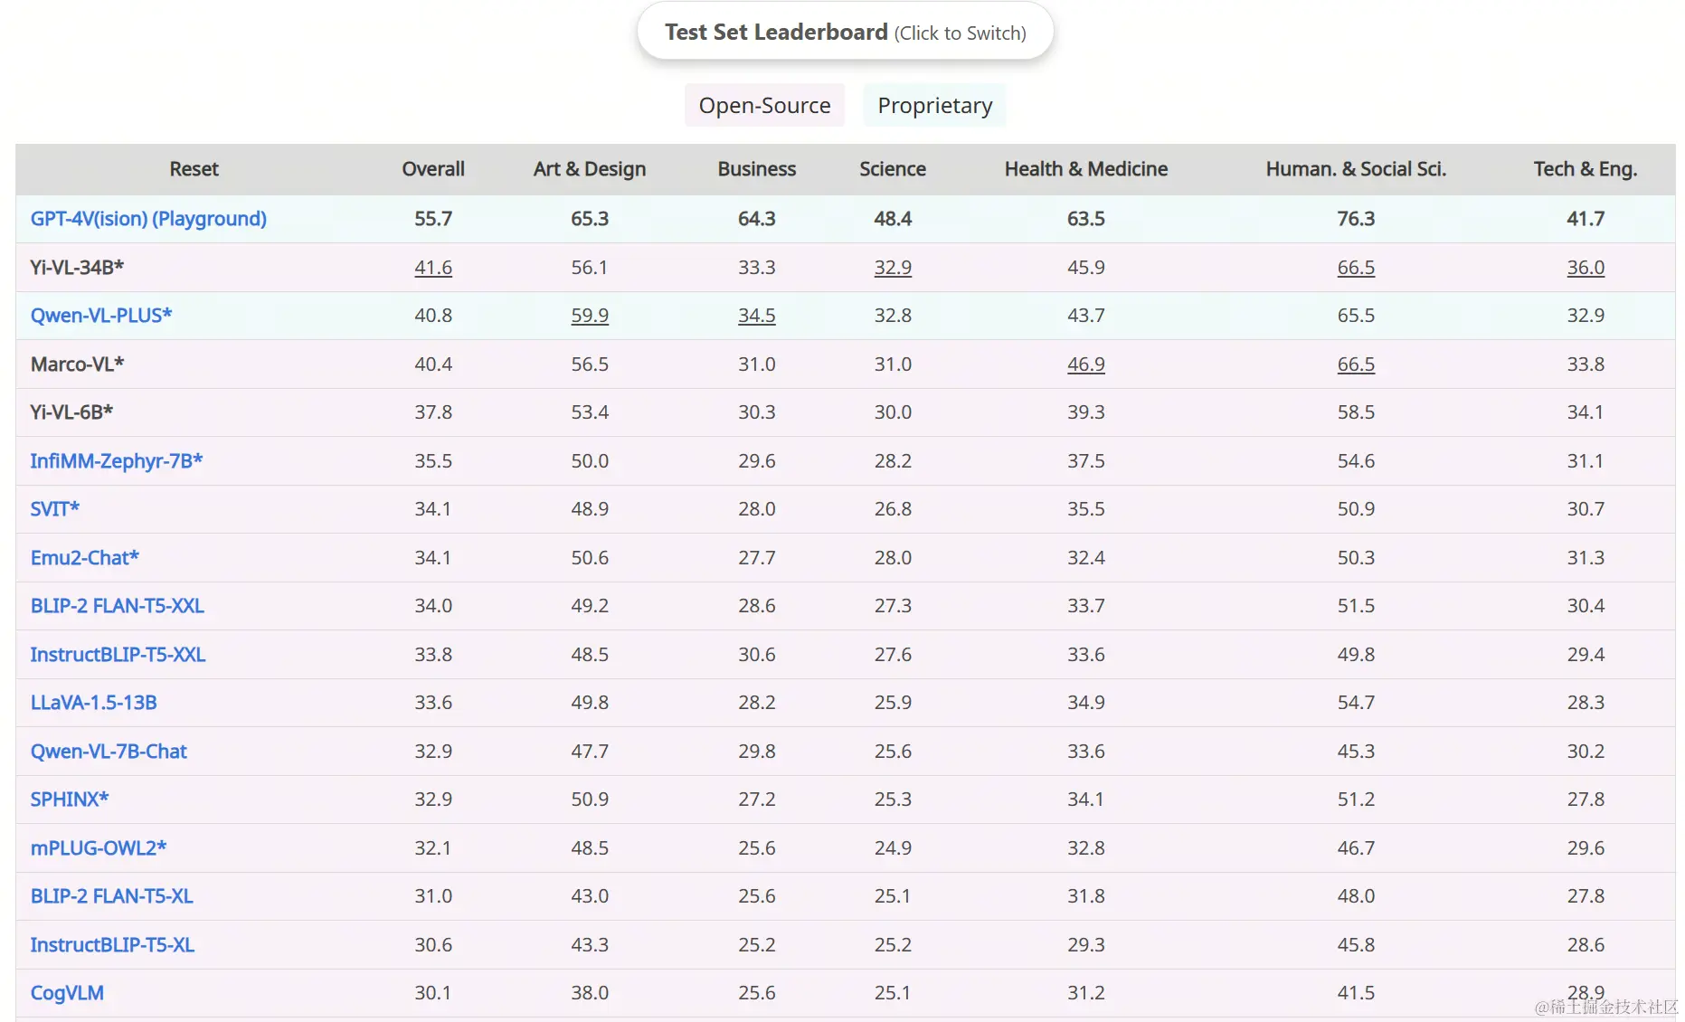Screen dimensions: 1685x1022
Task: Select the Yi-VL-6B* model name
Action: [71, 412]
